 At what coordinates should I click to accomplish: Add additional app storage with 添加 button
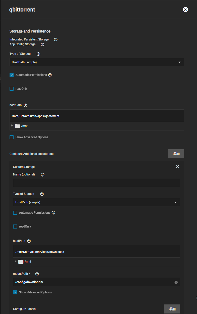tap(176, 154)
